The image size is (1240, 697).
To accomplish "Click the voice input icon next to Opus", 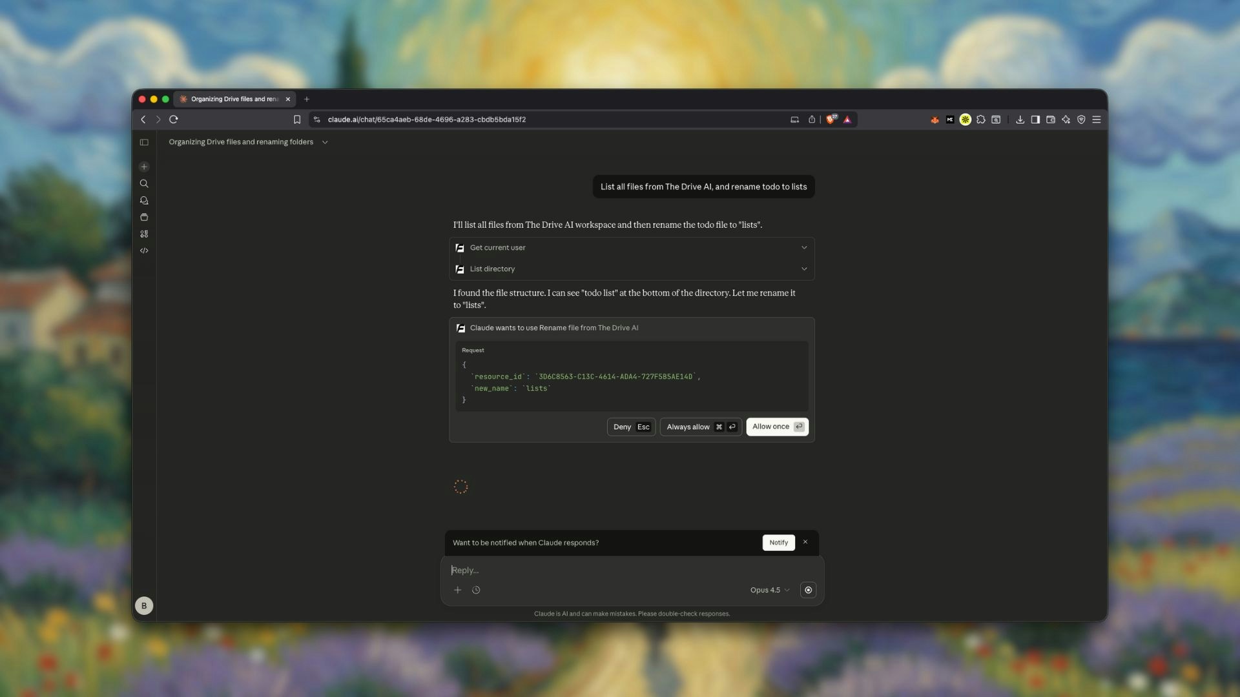I will click(808, 589).
